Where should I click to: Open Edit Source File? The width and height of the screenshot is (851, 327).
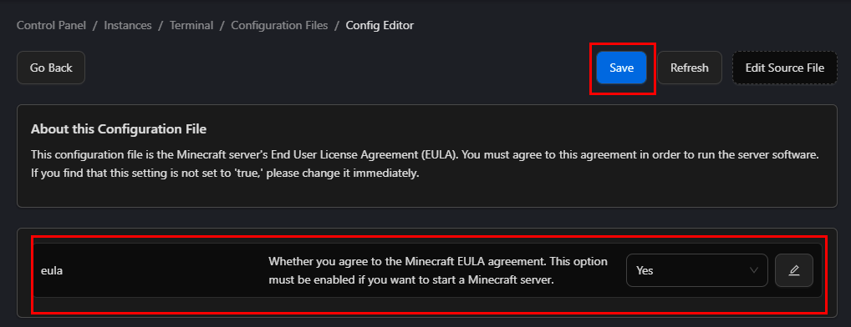[x=785, y=68]
